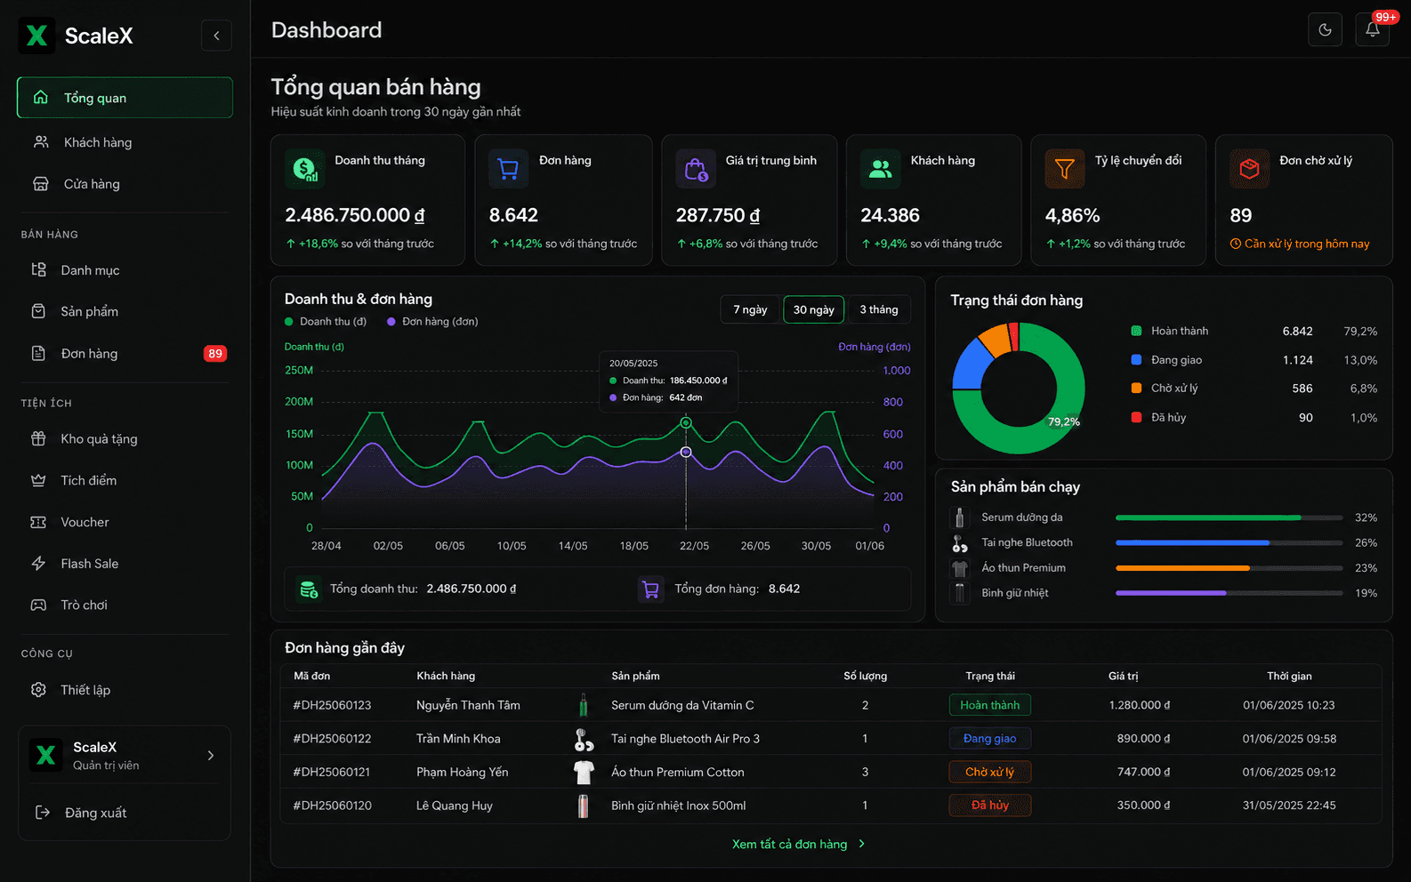This screenshot has width=1411, height=882.
Task: Click the green revenue data point on chart
Action: (686, 422)
